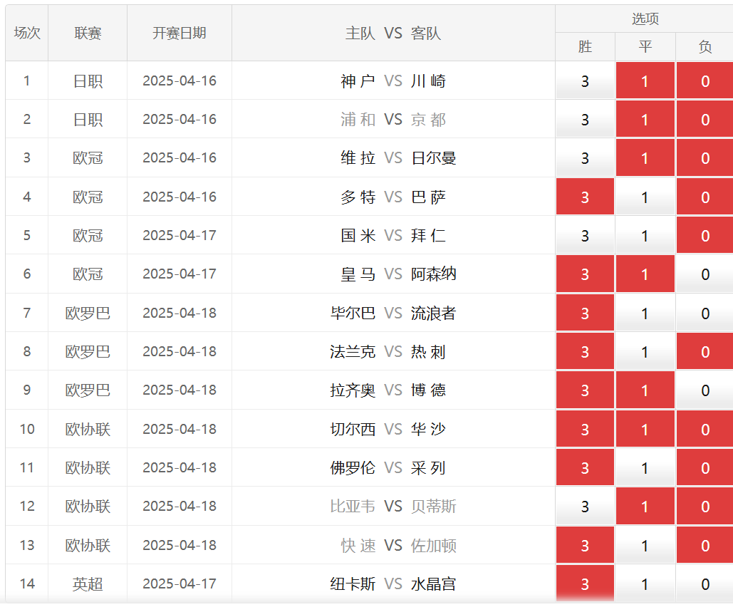Select draw option 1 for 国米 vs 拜仁
The image size is (733, 612).
pos(645,236)
